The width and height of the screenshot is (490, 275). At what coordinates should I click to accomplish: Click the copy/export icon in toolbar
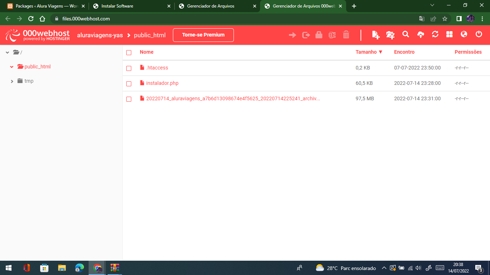306,35
